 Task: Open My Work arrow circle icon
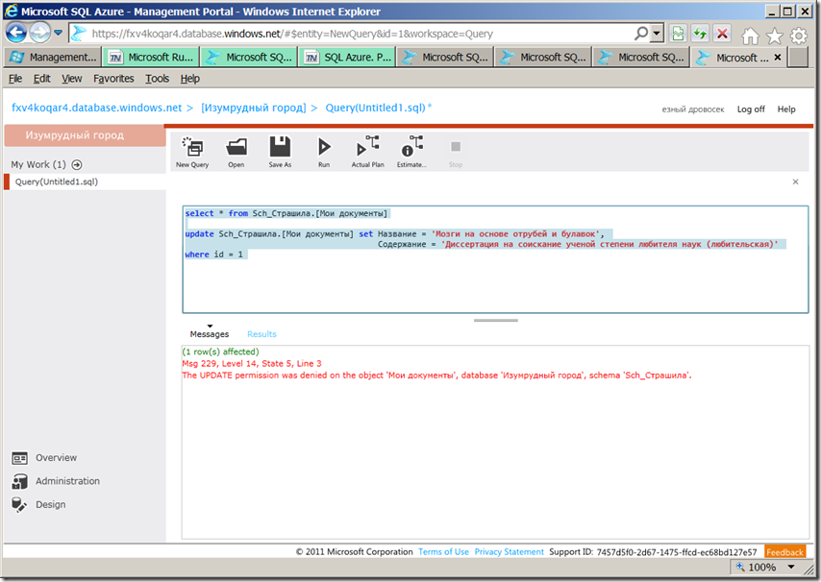[77, 165]
